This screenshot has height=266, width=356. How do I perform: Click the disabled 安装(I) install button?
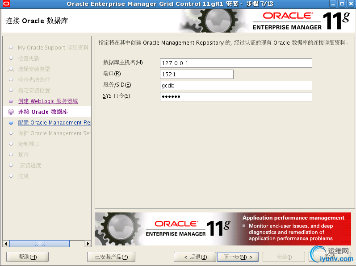[x=284, y=257]
